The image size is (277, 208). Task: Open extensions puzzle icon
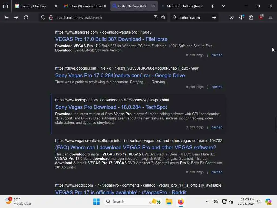(251, 17)
